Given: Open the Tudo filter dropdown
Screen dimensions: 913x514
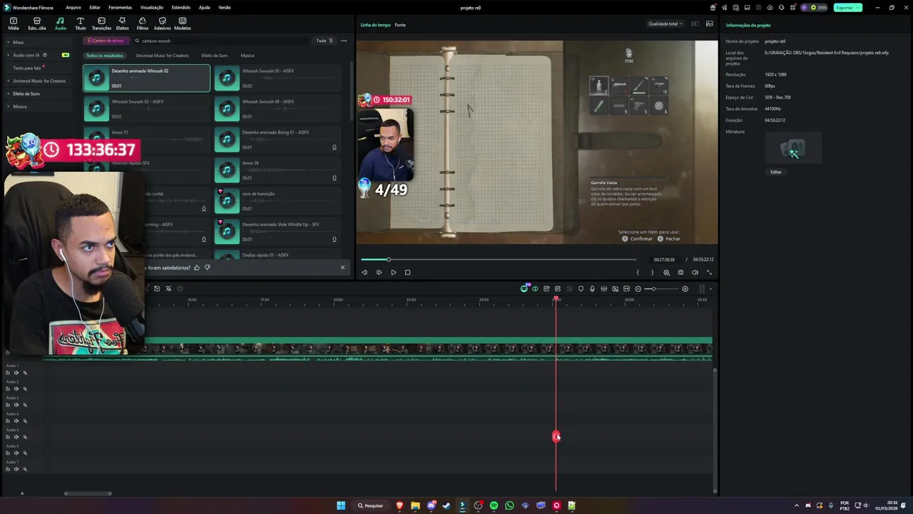Looking at the screenshot, I should (324, 41).
